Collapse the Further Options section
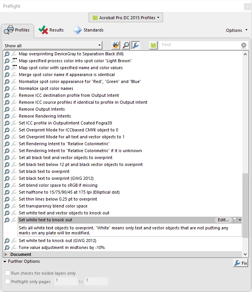Viewport: 252px width, 292px height. 5,262
